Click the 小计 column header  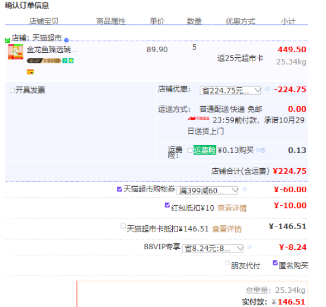tap(288, 21)
